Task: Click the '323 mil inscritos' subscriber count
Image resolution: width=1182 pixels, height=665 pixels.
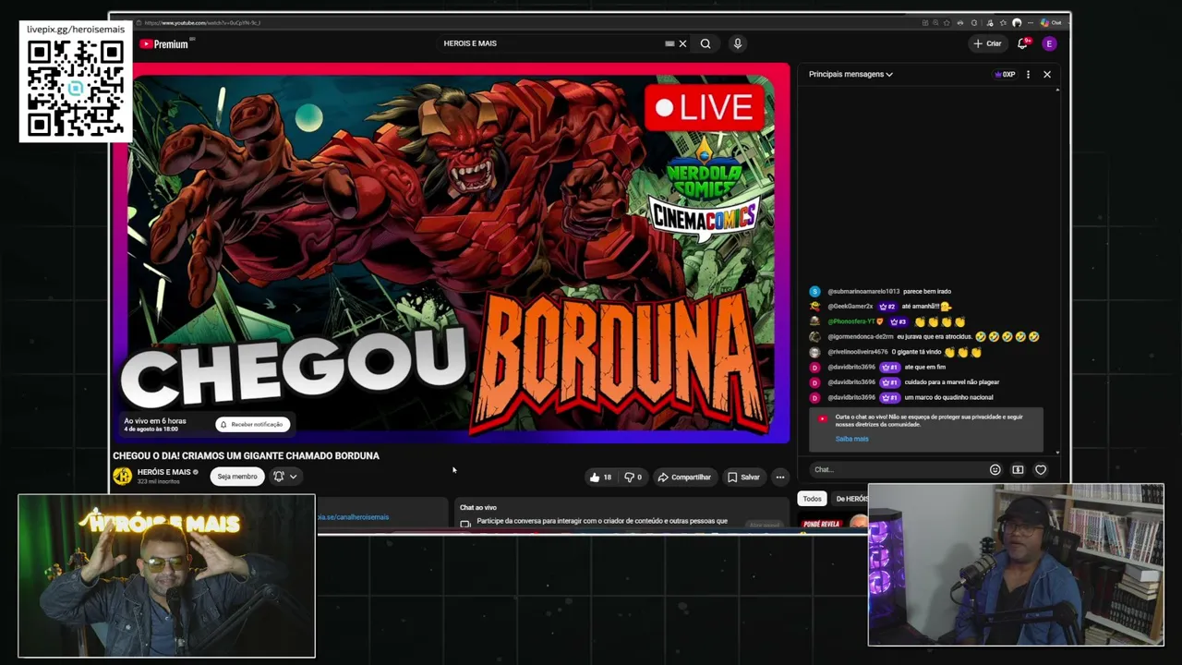Action: (159, 482)
